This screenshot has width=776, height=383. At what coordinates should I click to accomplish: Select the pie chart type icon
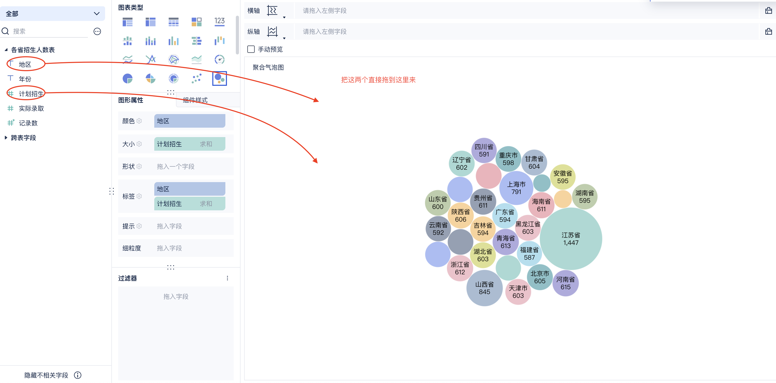coord(127,79)
